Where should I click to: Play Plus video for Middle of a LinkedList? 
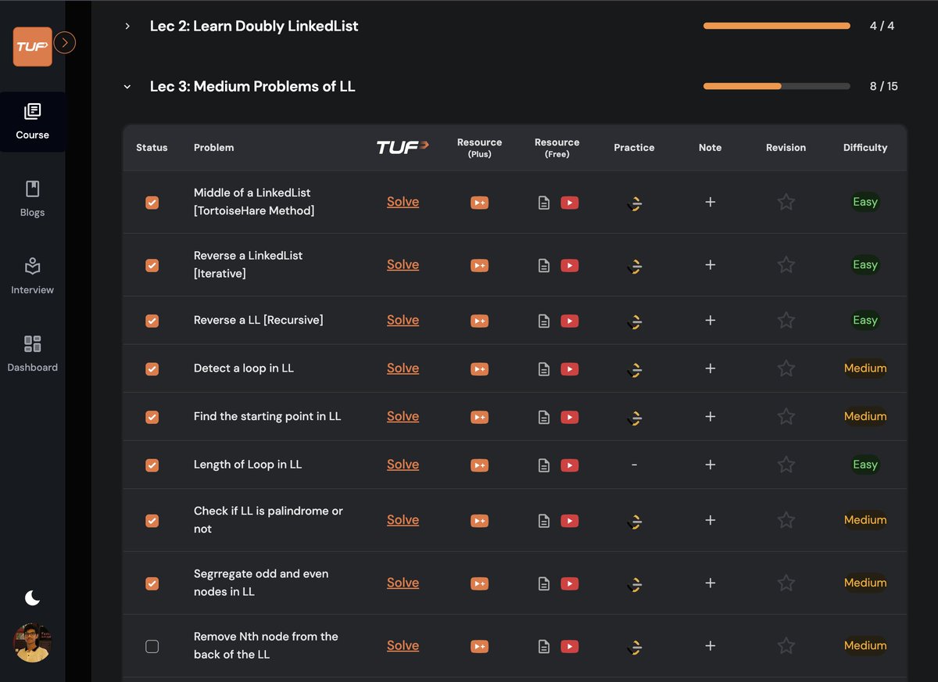tap(479, 203)
